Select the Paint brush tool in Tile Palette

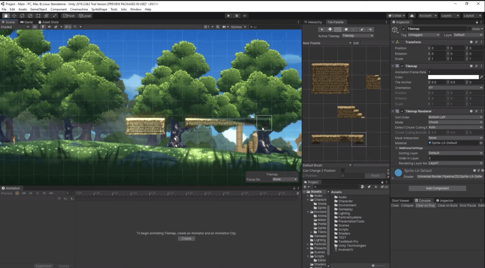click(338, 29)
